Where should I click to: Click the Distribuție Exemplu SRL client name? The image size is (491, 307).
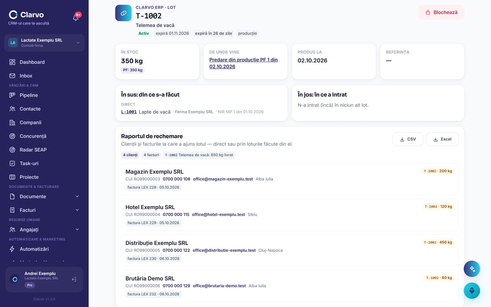pyautogui.click(x=157, y=243)
